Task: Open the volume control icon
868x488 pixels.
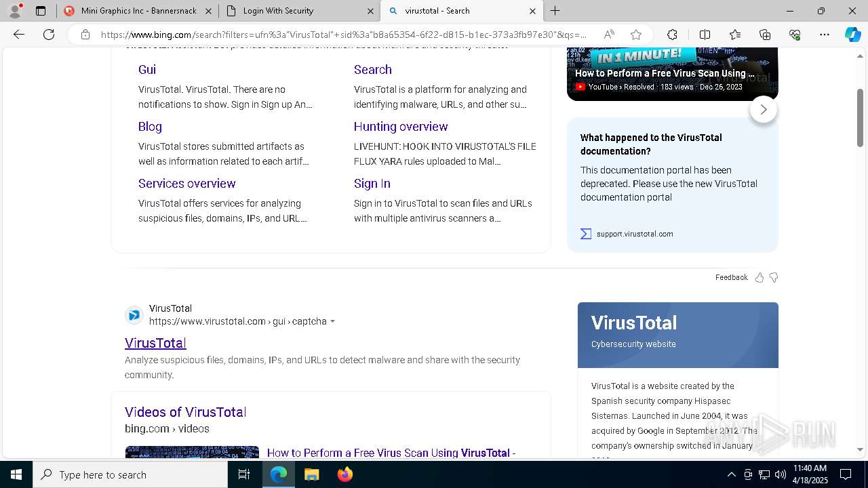Action: (x=780, y=474)
